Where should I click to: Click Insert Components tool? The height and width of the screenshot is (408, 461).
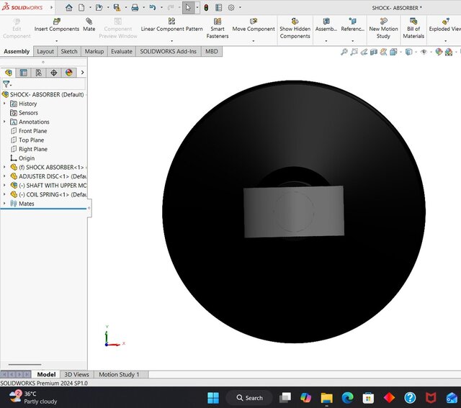[x=57, y=25]
